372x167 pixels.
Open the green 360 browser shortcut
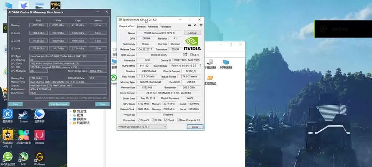(8, 159)
